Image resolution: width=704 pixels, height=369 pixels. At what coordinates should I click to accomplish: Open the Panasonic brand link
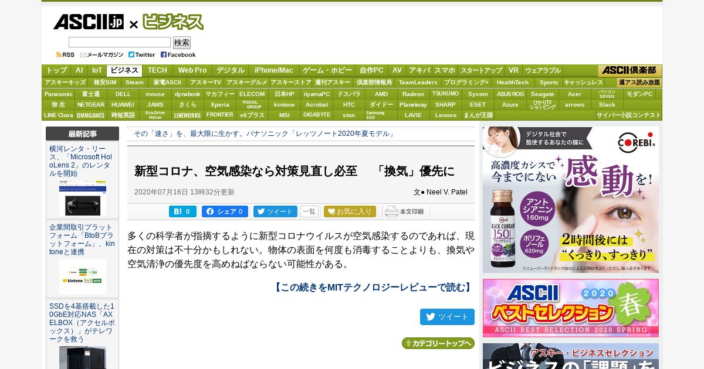click(58, 94)
